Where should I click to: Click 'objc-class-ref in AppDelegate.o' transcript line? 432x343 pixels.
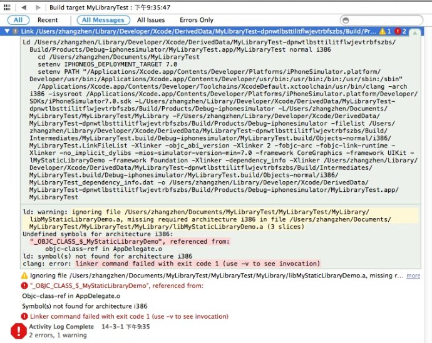click(103, 249)
